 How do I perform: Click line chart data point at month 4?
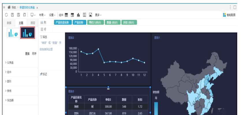98,49
